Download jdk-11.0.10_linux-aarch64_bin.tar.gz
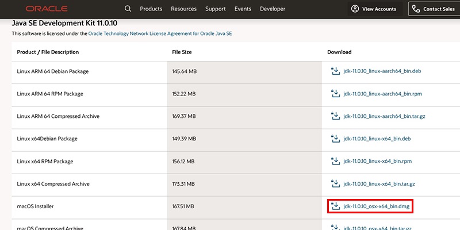Screen dimensions: 460x230 pos(384,116)
